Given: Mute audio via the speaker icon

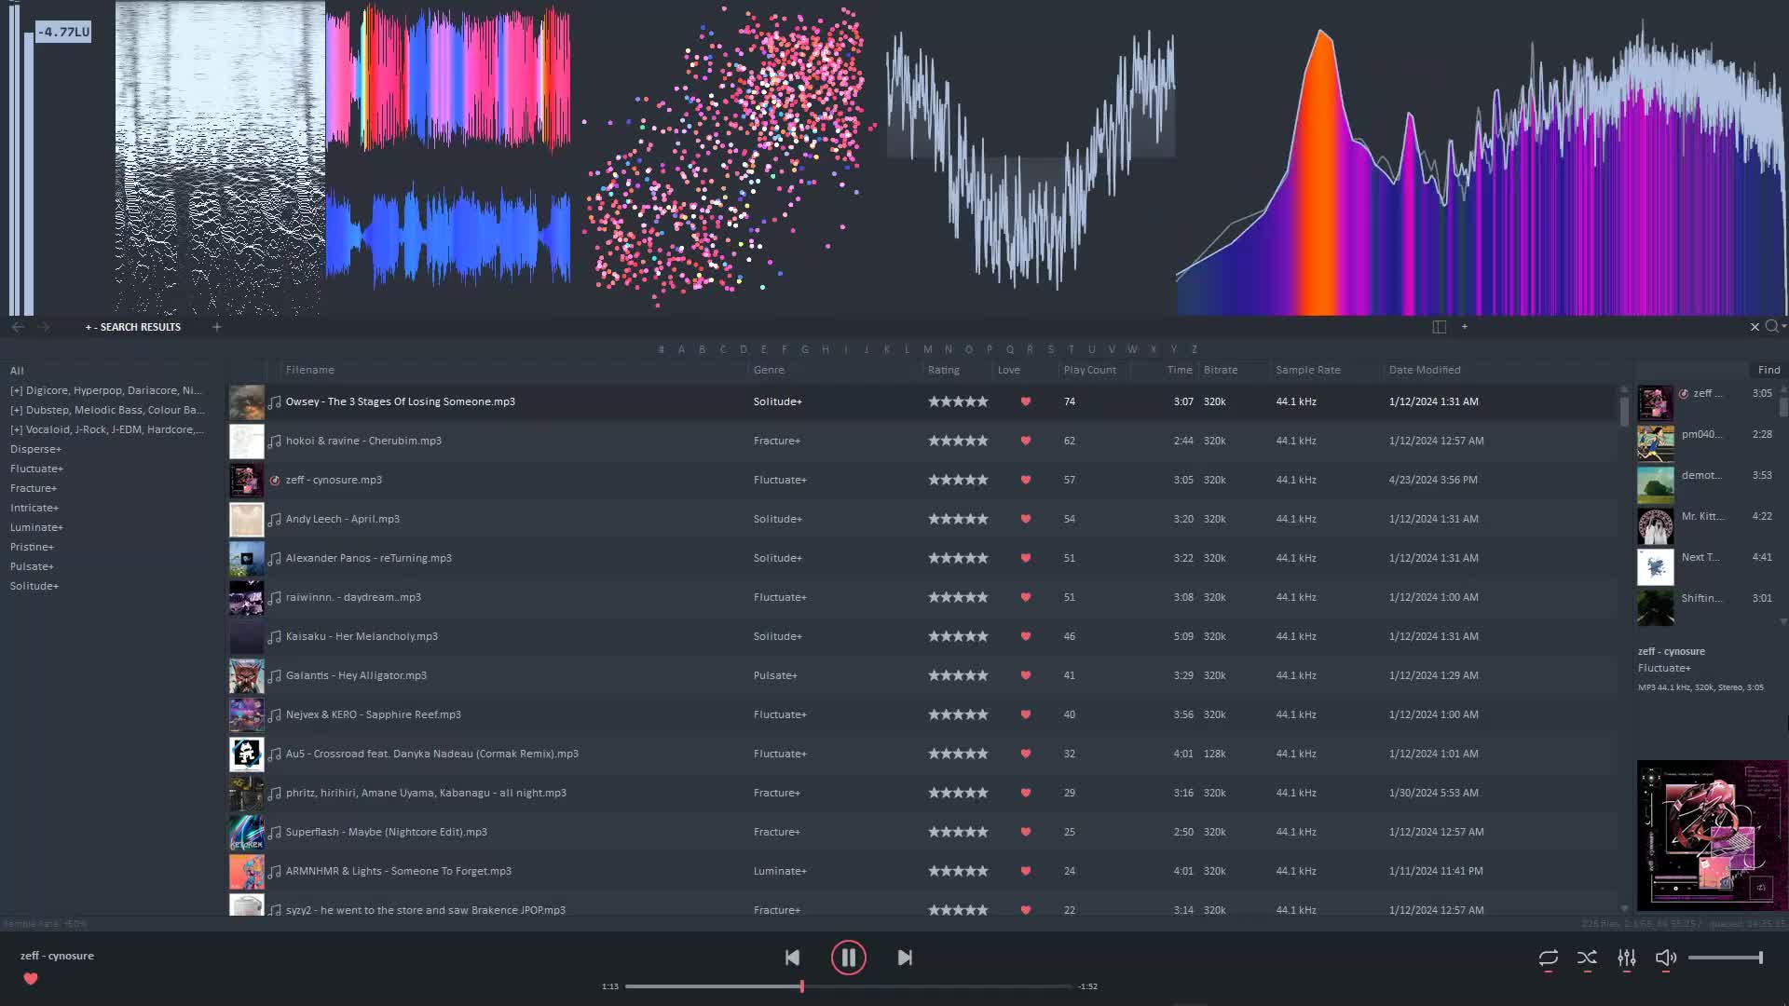Looking at the screenshot, I should pos(1666,958).
